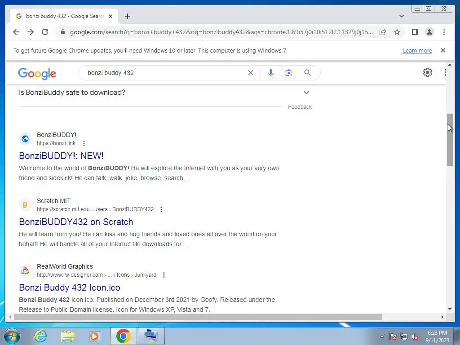Close the bonzi buddy 432 tab
Screen dimensions: 460x345
[x=111, y=16]
